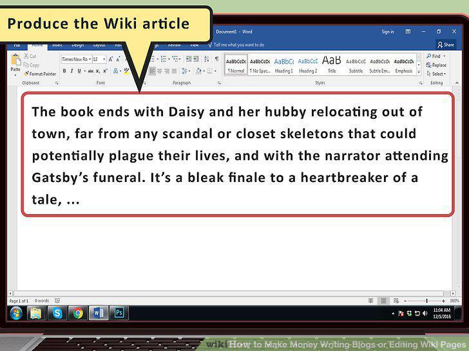Align text right

(x=167, y=71)
